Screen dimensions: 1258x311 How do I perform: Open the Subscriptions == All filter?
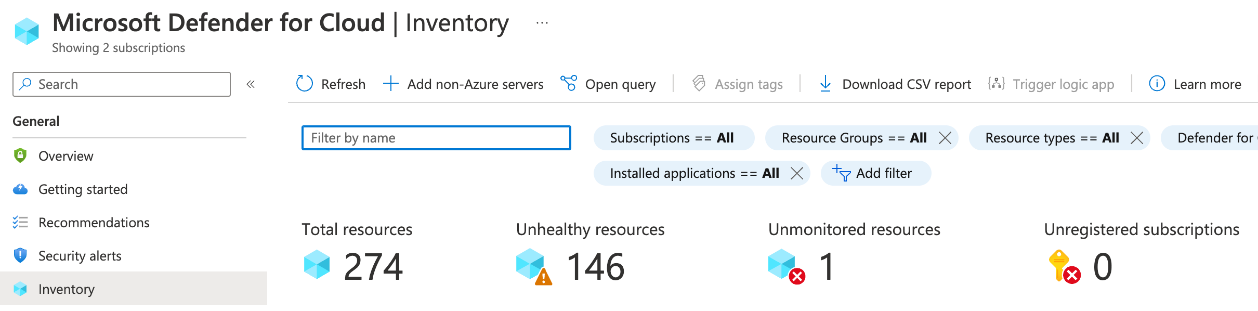(672, 138)
